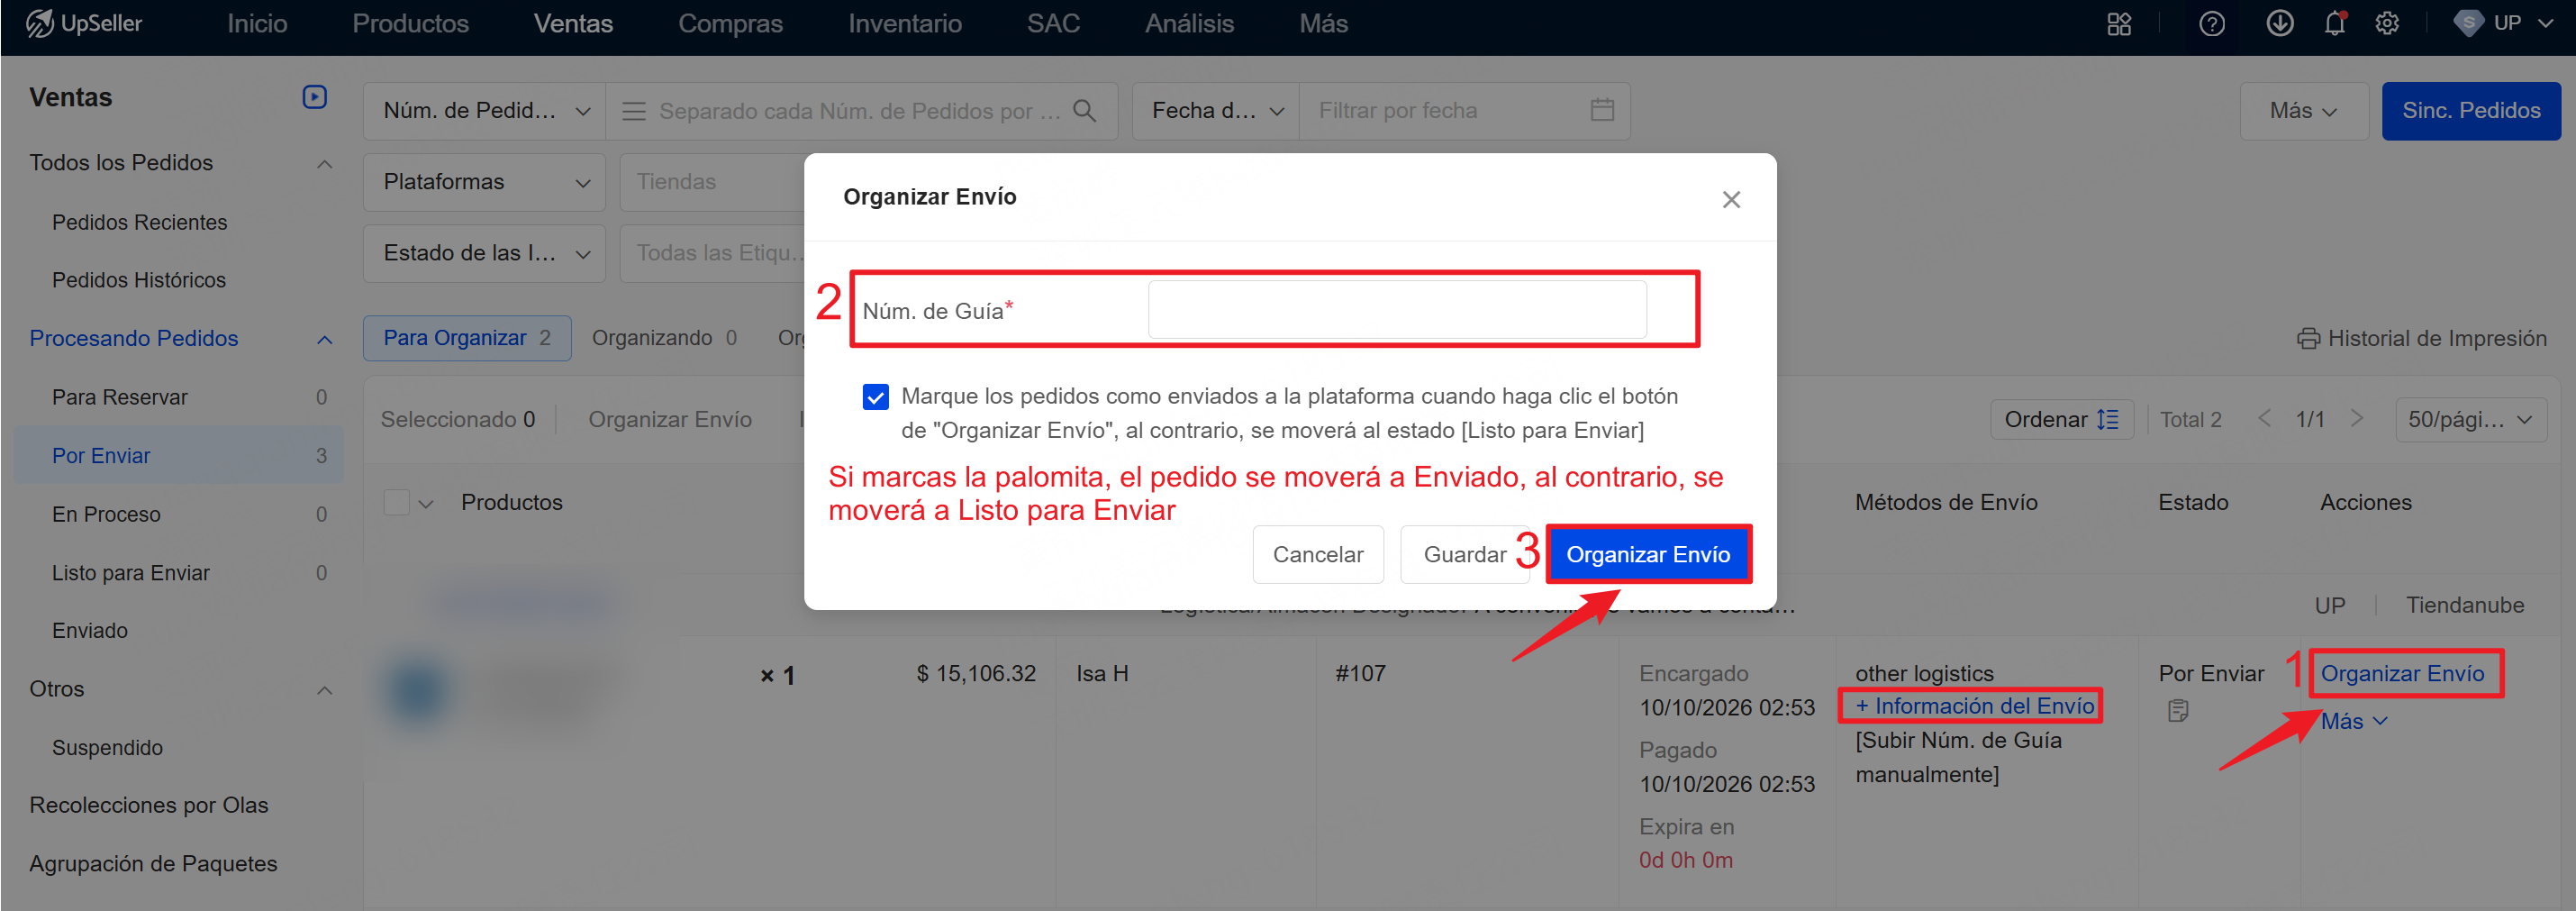Screen dimensions: 2576x911
Task: Toggle the select-all checkbox beside Productos
Action: [x=396, y=502]
